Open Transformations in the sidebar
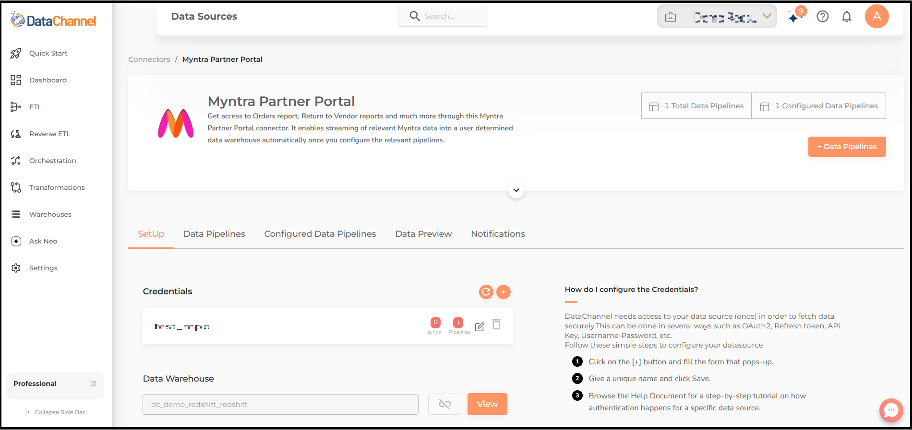 coord(57,187)
